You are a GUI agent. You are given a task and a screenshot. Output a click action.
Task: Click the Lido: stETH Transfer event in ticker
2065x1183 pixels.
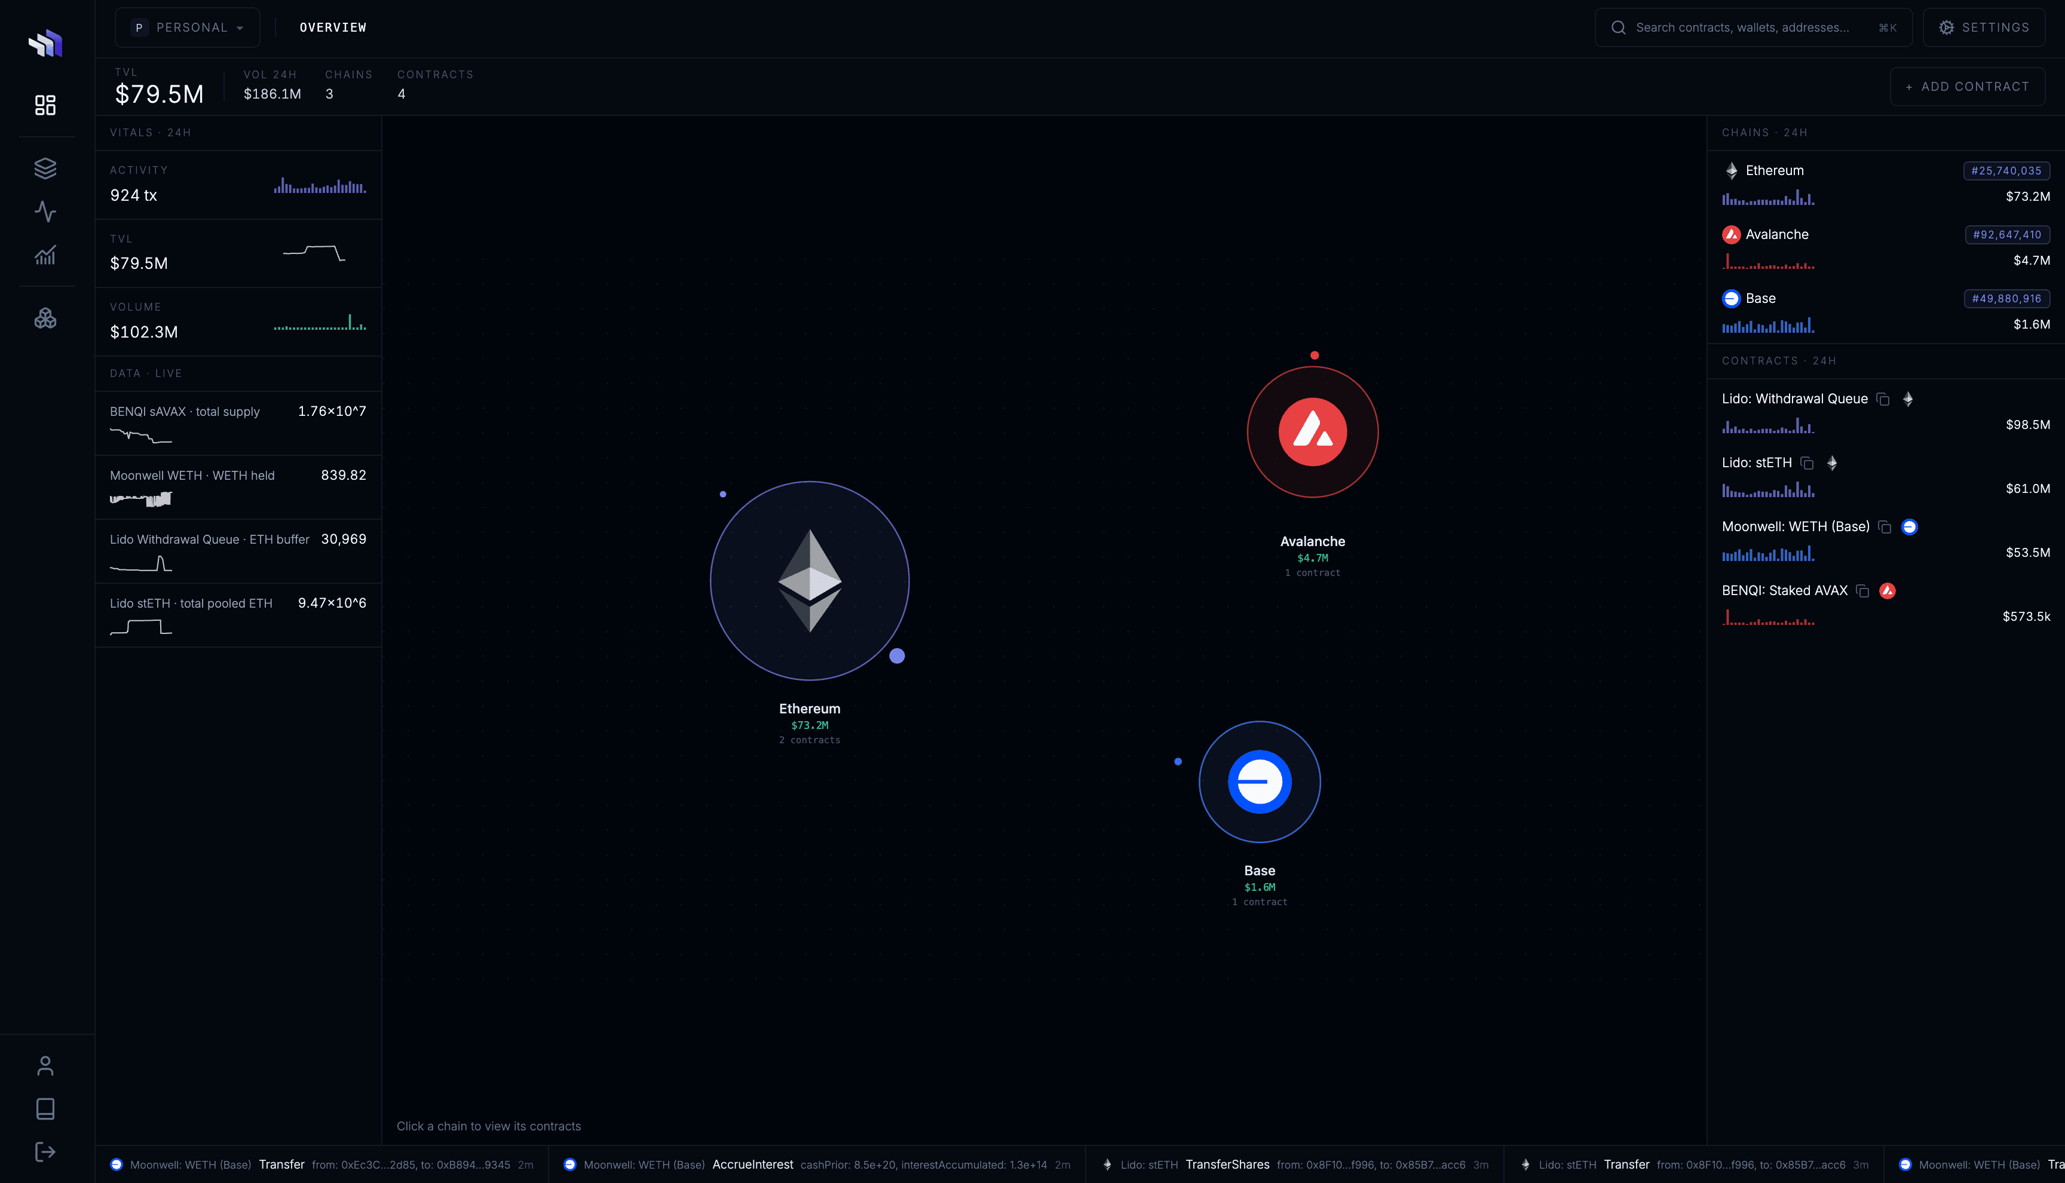point(1694,1164)
